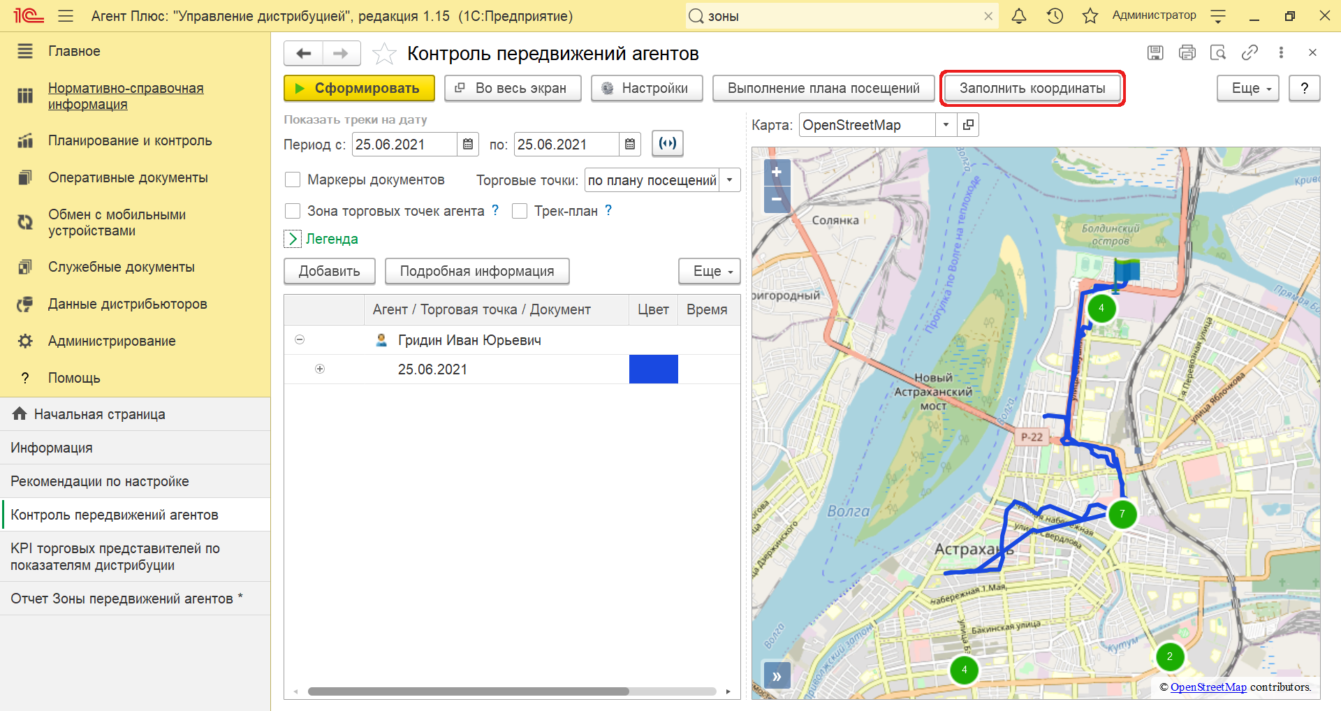Image resolution: width=1341 pixels, height=711 pixels.
Task: Enable Зона торговых точек агента checkbox
Action: [293, 211]
